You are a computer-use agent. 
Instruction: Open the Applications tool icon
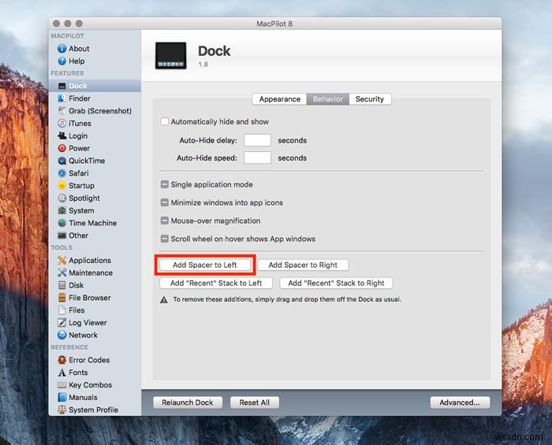pyautogui.click(x=62, y=261)
